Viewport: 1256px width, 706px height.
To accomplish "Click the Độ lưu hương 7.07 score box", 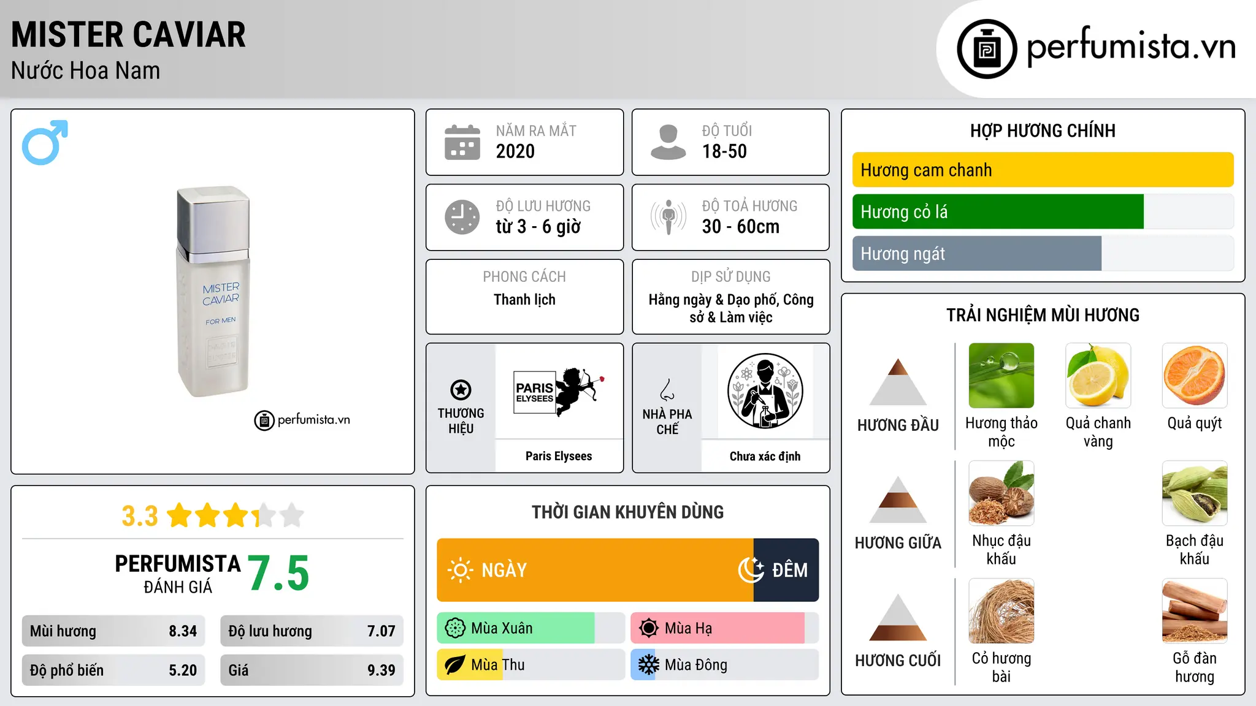I will click(312, 631).
